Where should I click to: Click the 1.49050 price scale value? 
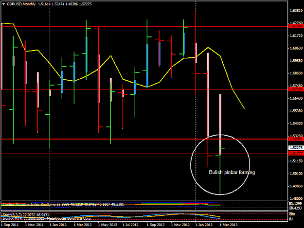(296, 186)
